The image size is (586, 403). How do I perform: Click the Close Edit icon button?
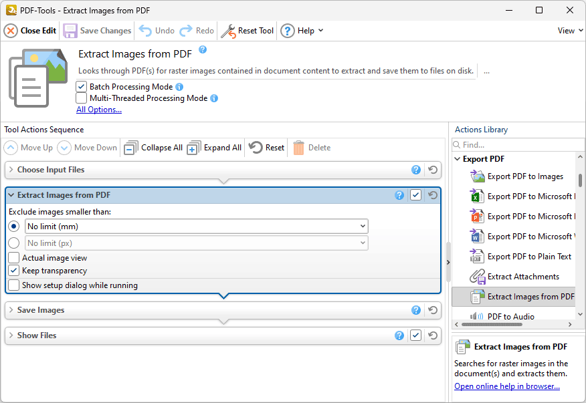pyautogui.click(x=11, y=31)
